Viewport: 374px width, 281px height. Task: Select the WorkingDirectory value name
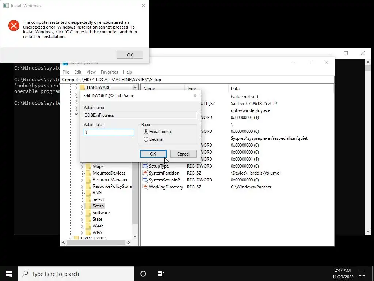point(166,187)
